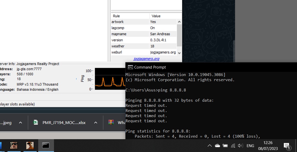Select the version rule row
Viewport: 297px width, 152px height.
tap(144, 40)
